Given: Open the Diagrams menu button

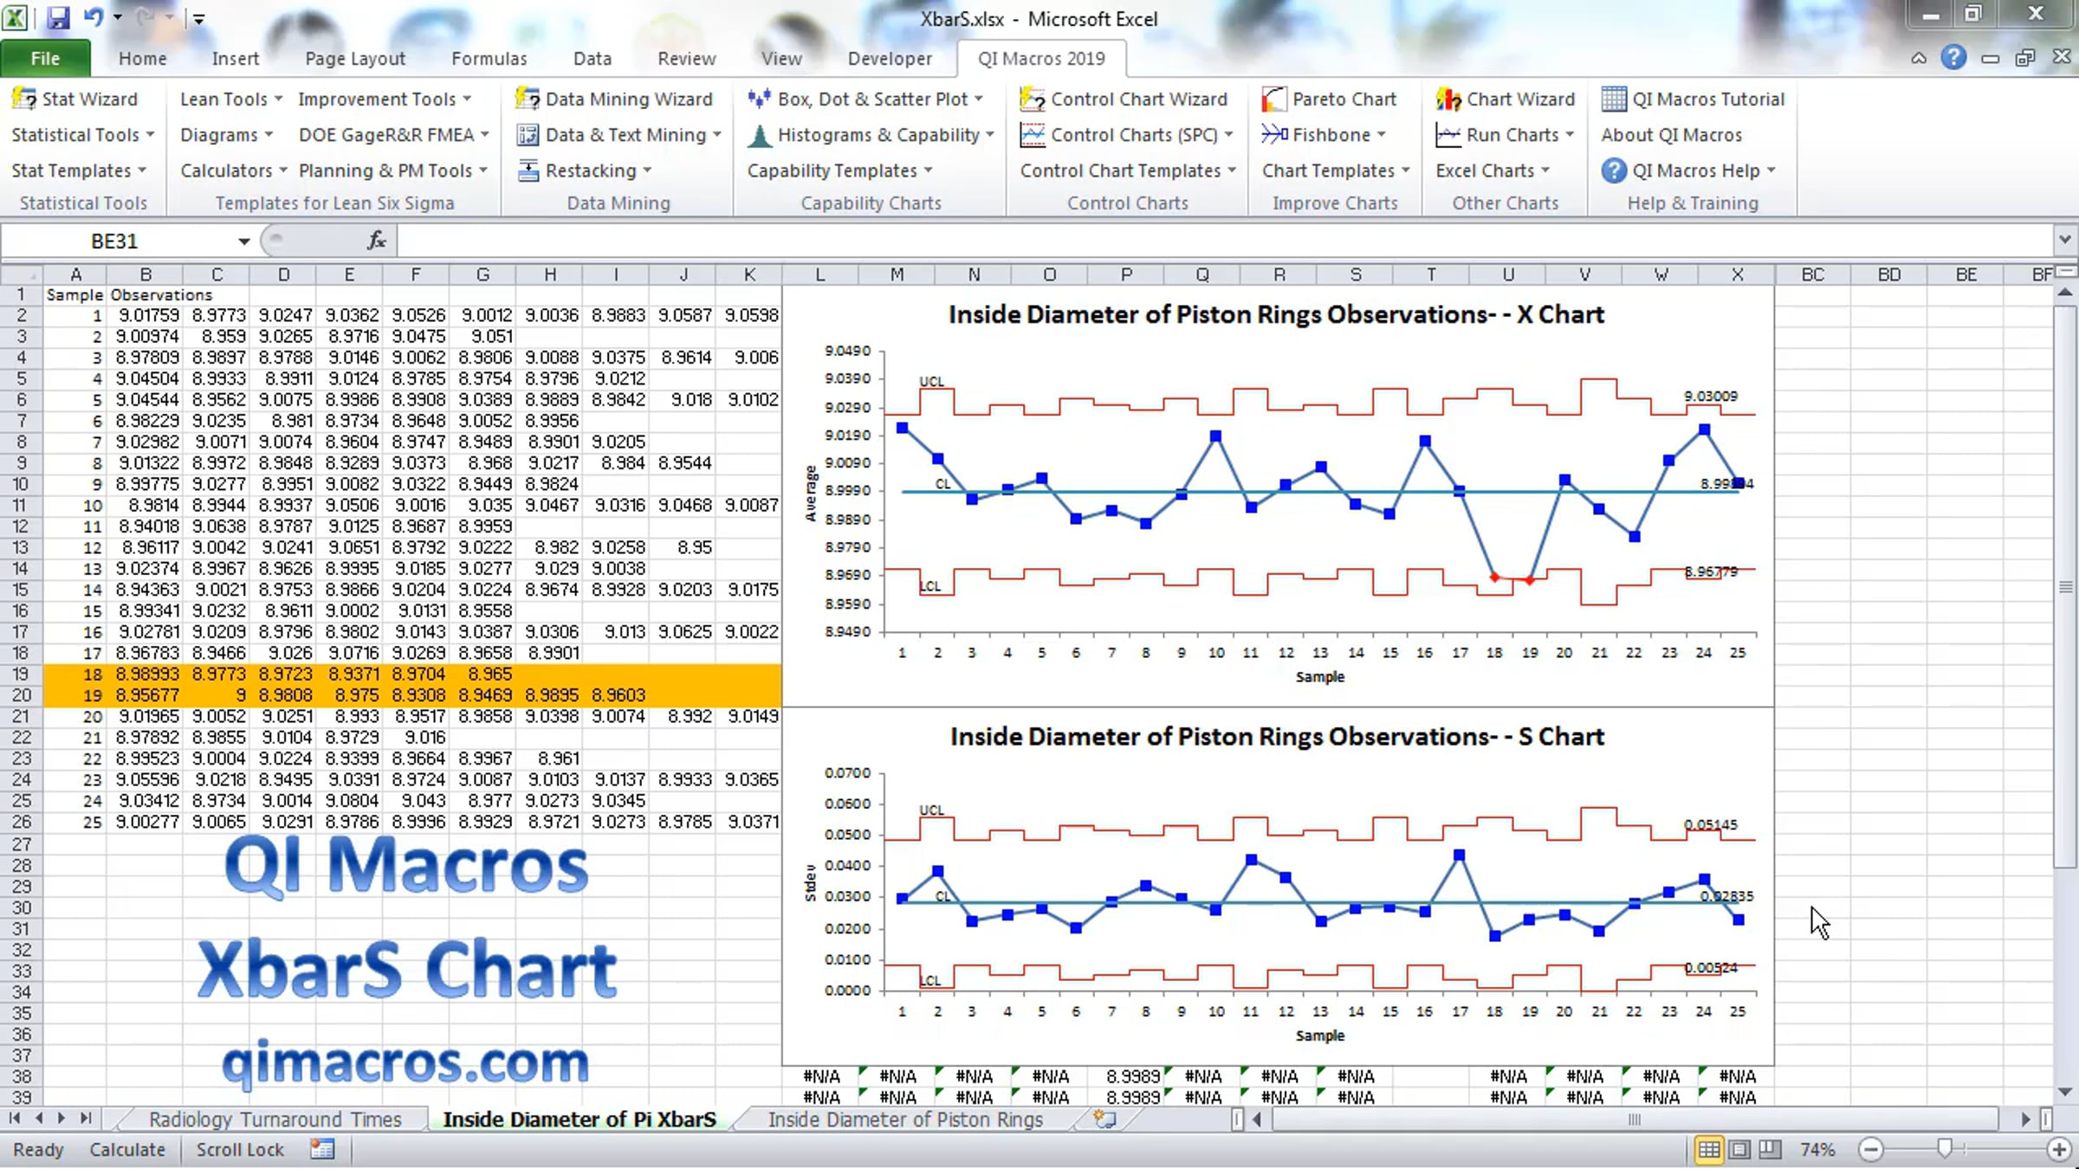Looking at the screenshot, I should point(227,135).
